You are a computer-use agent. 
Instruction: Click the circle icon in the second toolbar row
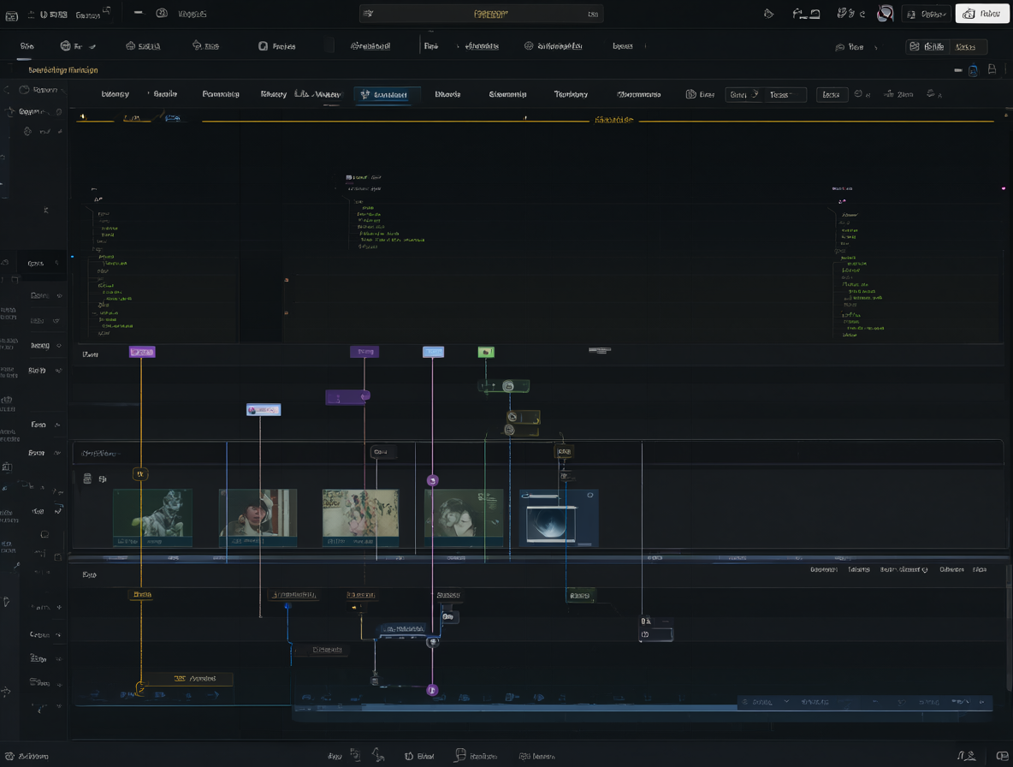pyautogui.click(x=65, y=46)
